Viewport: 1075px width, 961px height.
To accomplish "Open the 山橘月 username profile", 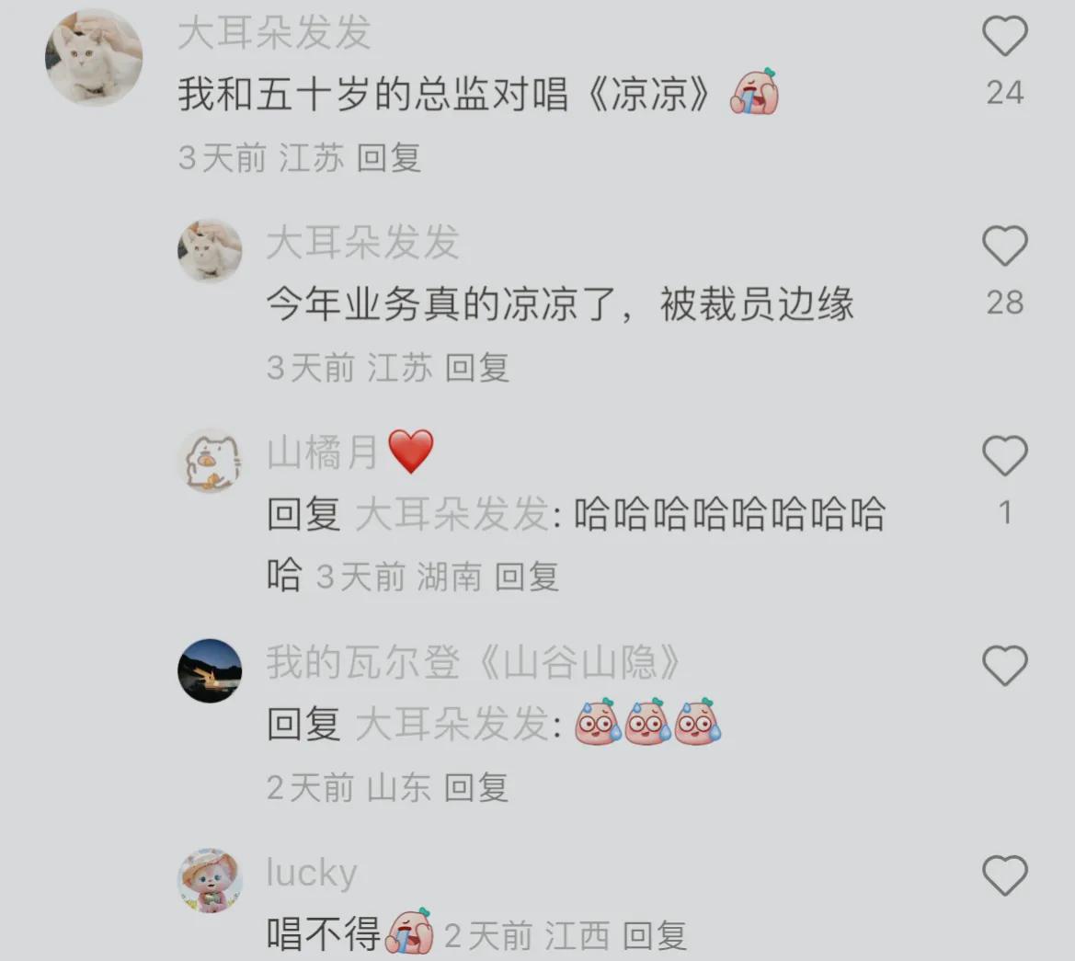I will point(322,452).
